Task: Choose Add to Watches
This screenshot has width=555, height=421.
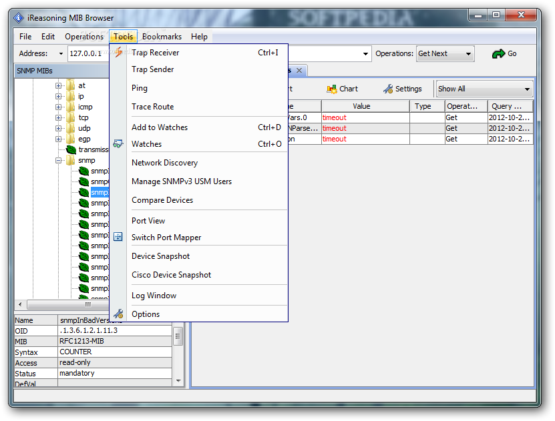Action: (198, 127)
